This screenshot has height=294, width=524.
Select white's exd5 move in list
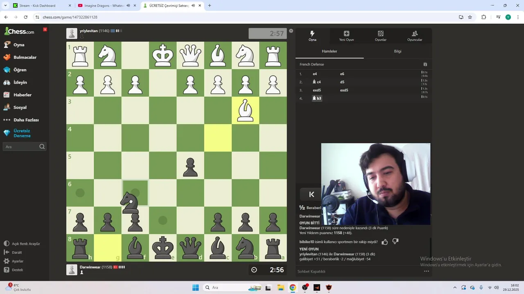click(317, 90)
